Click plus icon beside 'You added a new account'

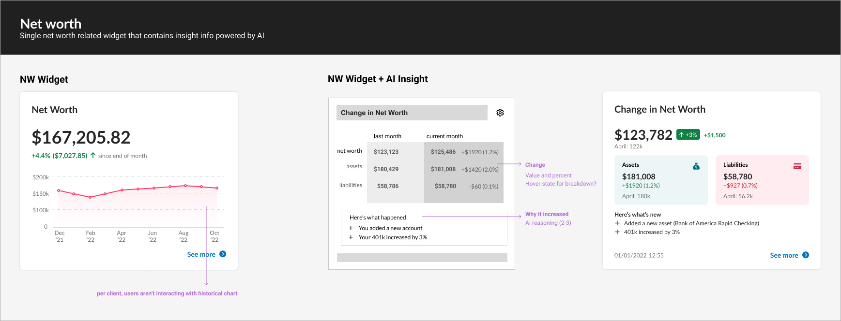(351, 228)
